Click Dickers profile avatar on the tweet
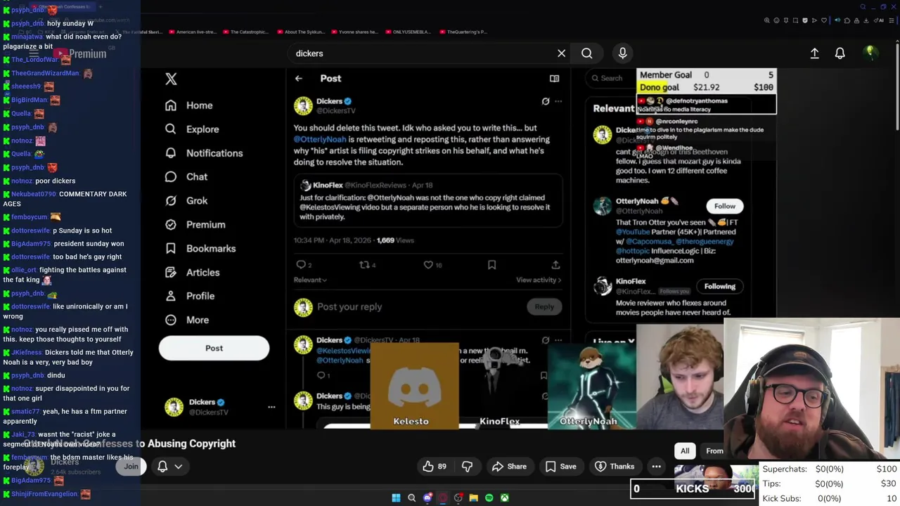900x506 pixels. tap(303, 106)
